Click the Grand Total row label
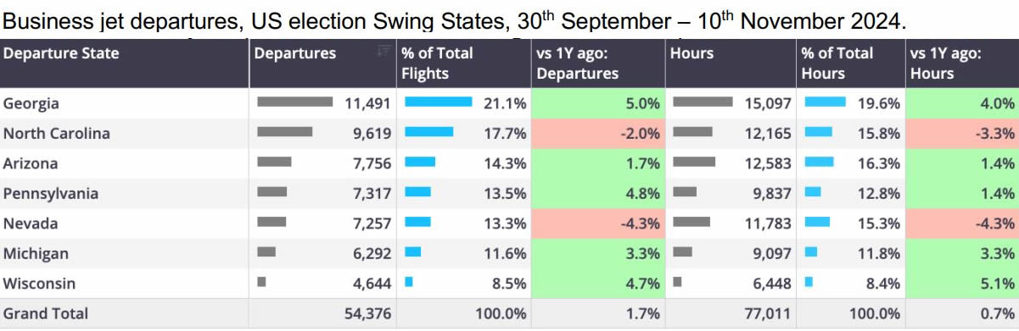 click(46, 313)
